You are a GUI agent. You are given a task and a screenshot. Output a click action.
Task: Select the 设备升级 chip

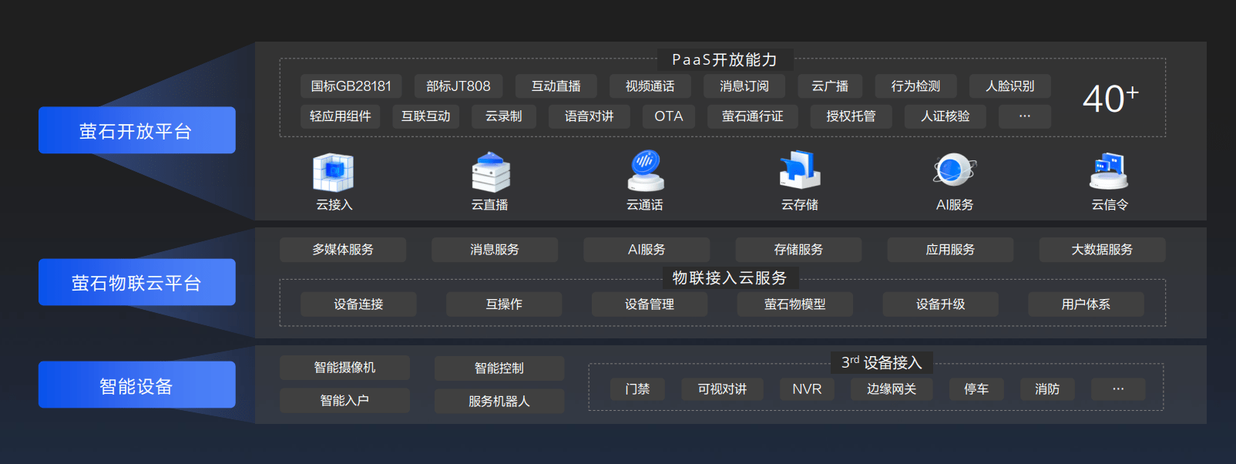click(x=941, y=304)
